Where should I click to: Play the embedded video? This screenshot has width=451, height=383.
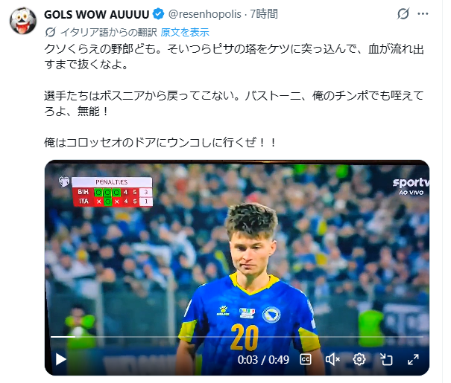coord(60,359)
